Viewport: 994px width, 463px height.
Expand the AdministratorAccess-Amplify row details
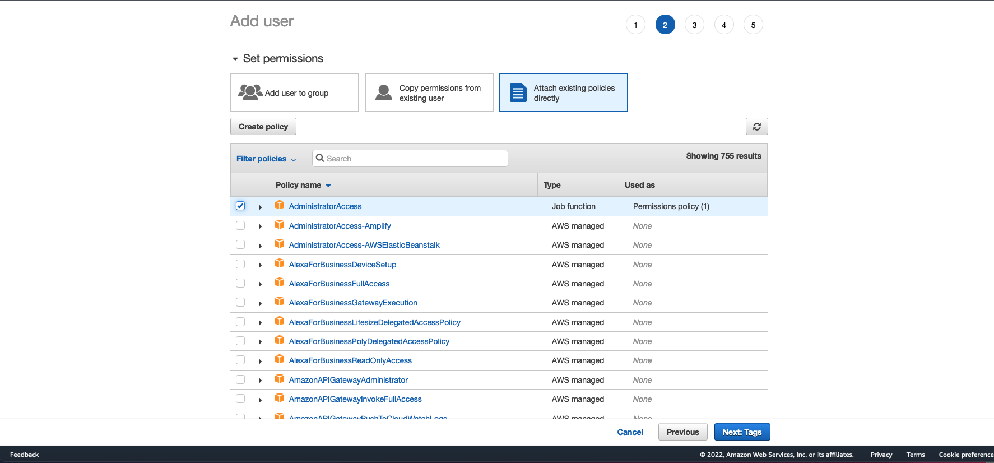click(260, 226)
